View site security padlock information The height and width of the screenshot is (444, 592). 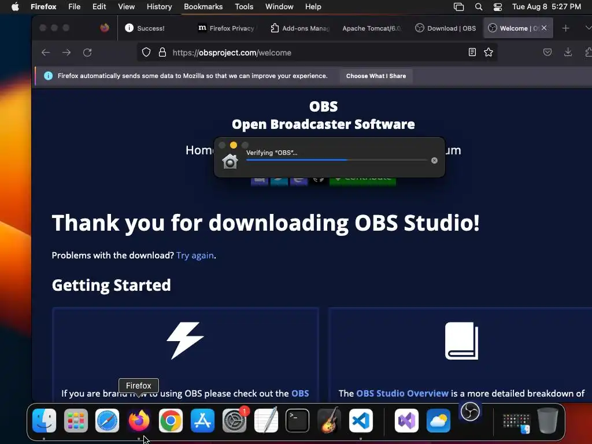pos(162,52)
